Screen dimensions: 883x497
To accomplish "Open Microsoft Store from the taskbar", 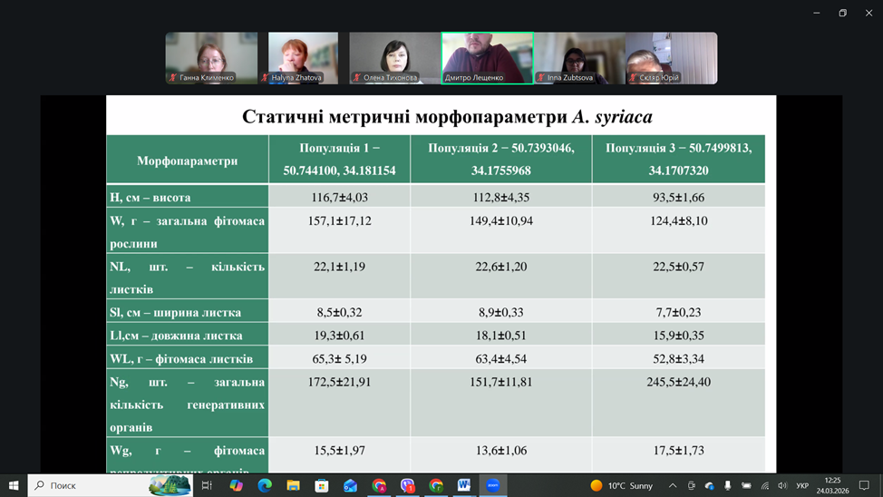I will point(322,485).
